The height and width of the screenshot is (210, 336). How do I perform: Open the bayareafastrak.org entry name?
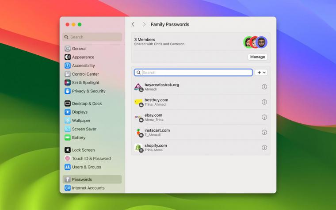pos(162,85)
